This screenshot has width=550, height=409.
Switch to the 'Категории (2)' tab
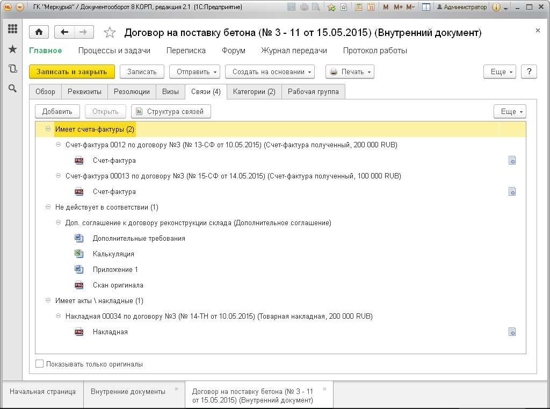tap(254, 91)
